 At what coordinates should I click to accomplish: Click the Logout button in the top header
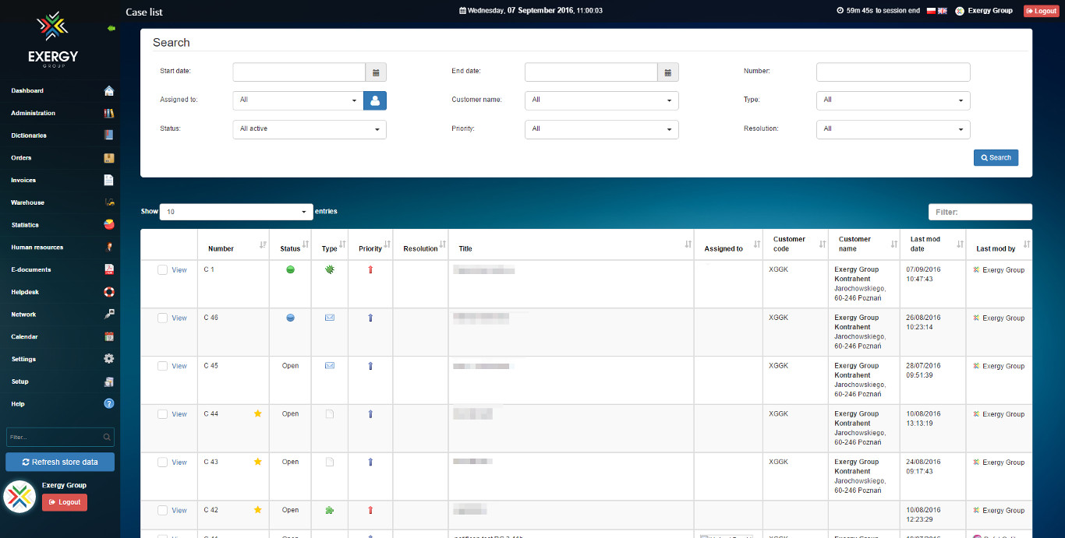pyautogui.click(x=1041, y=11)
